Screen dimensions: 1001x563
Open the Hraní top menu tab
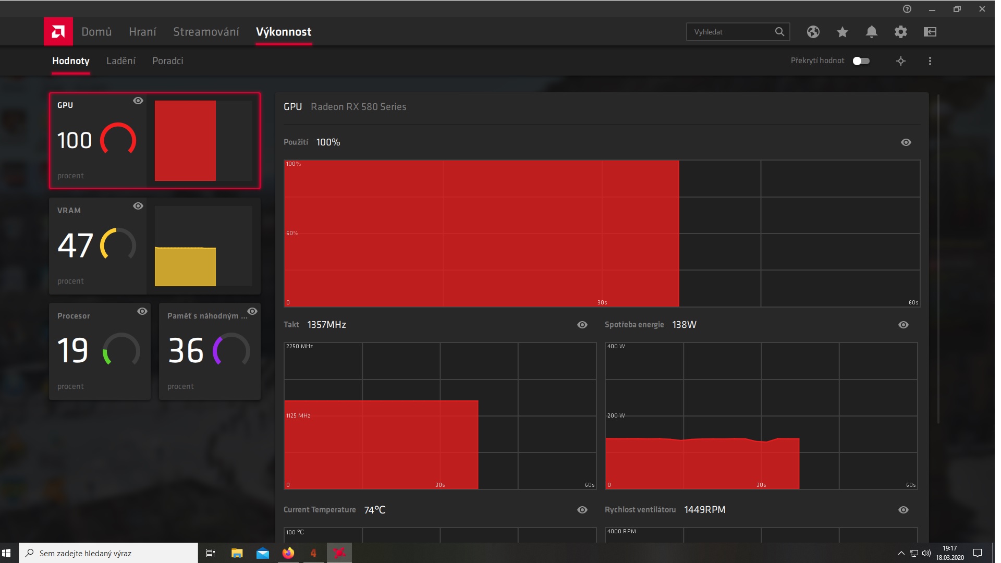(x=142, y=32)
